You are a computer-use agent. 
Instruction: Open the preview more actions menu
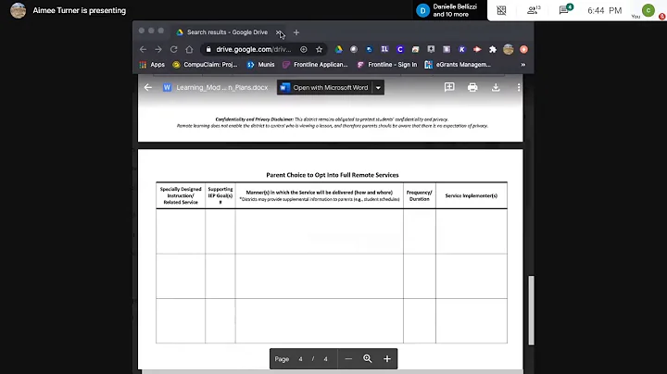[519, 88]
